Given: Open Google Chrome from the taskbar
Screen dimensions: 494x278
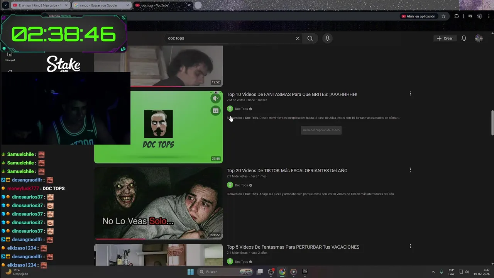Looking at the screenshot, I should [282, 272].
